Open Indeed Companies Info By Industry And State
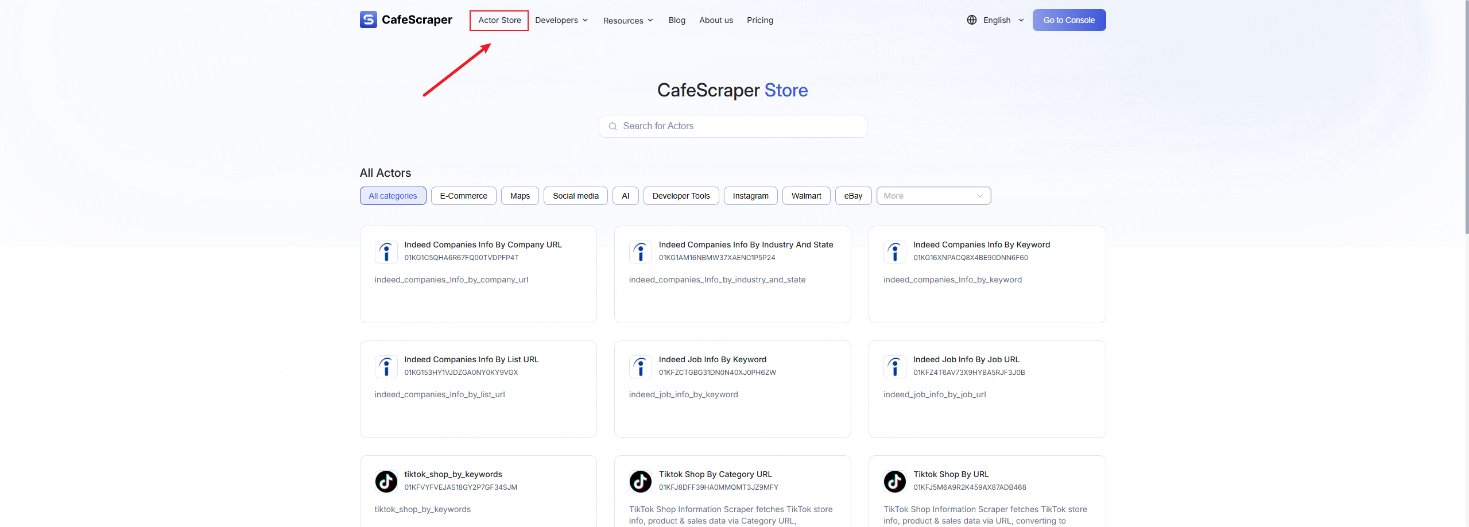 pos(746,245)
